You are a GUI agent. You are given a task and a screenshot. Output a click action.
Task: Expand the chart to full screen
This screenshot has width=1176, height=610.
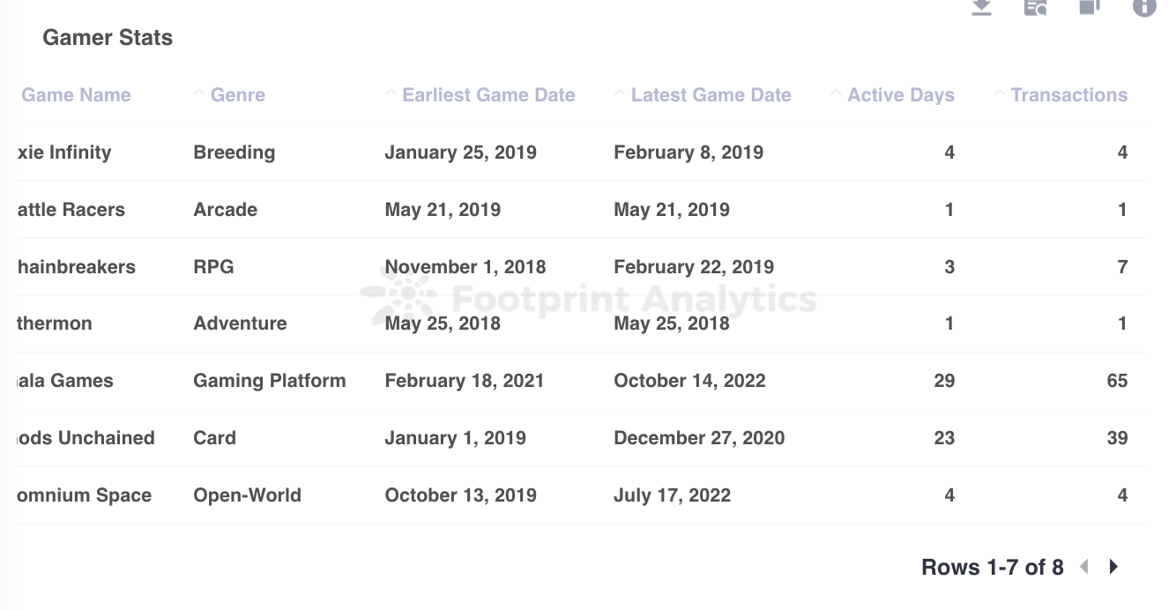[x=1089, y=9]
